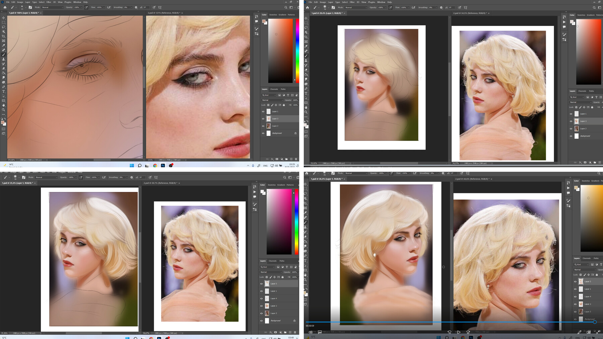Image resolution: width=603 pixels, height=339 pixels.
Task: Filter for type layers in top-left Layers panel
Action: [288, 95]
